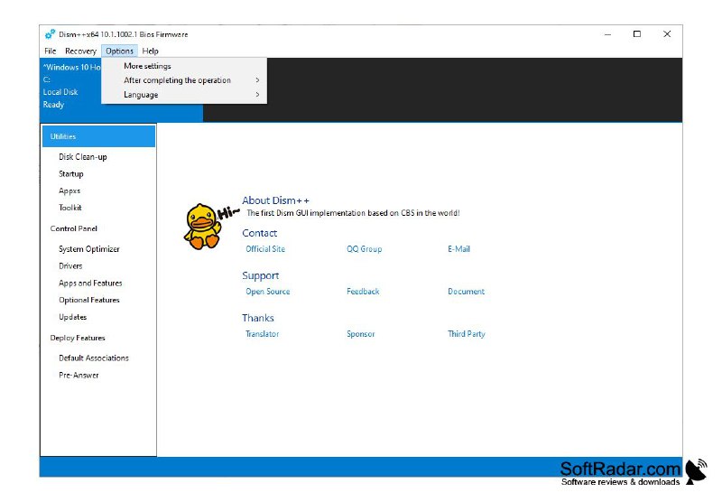
Task: Open Appxs in the sidebar
Action: click(69, 191)
